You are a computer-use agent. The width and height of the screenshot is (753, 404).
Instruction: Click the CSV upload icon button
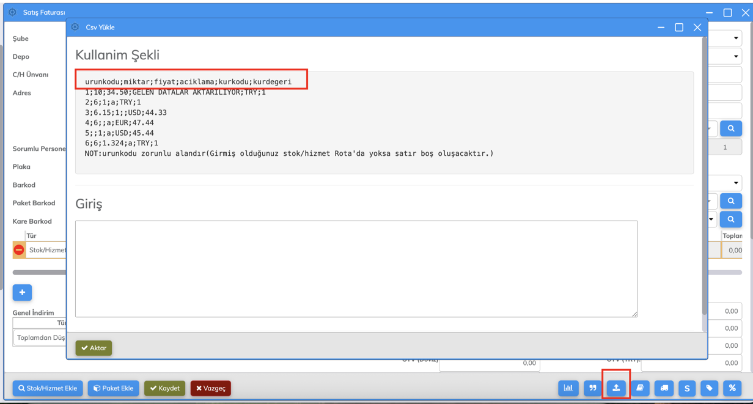(x=616, y=388)
